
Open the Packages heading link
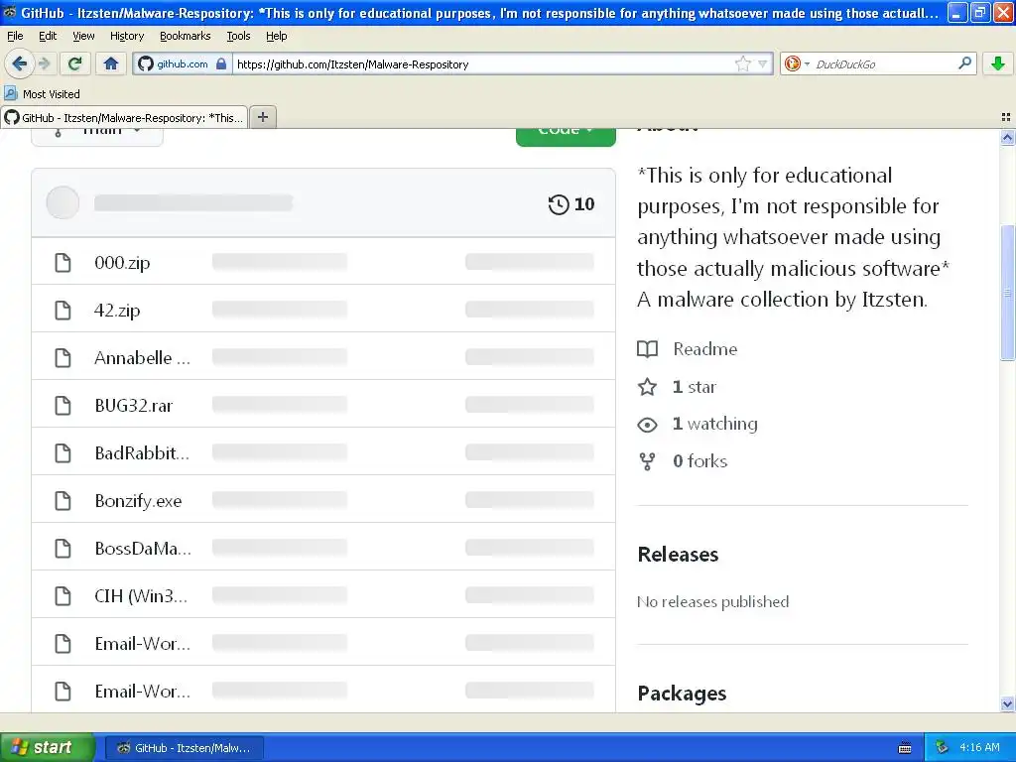click(682, 694)
